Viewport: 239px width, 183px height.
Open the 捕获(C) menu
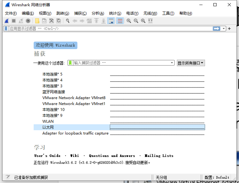point(80,13)
